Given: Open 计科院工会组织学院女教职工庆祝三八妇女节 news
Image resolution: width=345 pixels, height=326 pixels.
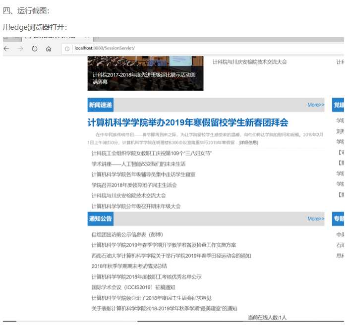Looking at the screenshot, I should 152,153.
